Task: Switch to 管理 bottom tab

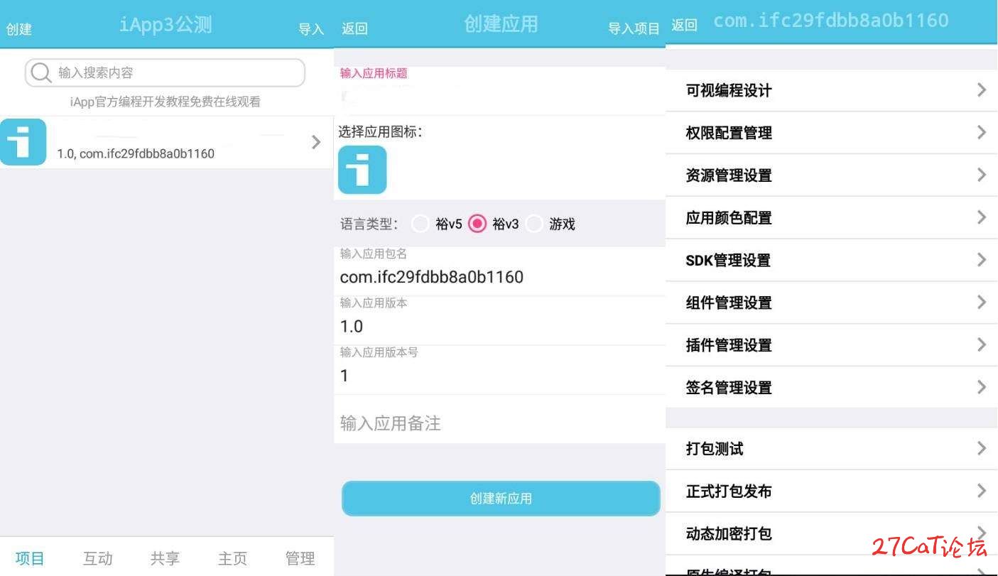Action: click(300, 558)
